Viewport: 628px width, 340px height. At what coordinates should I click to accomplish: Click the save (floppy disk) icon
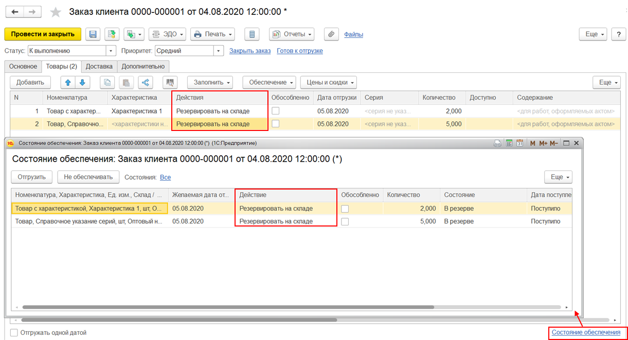click(x=93, y=34)
